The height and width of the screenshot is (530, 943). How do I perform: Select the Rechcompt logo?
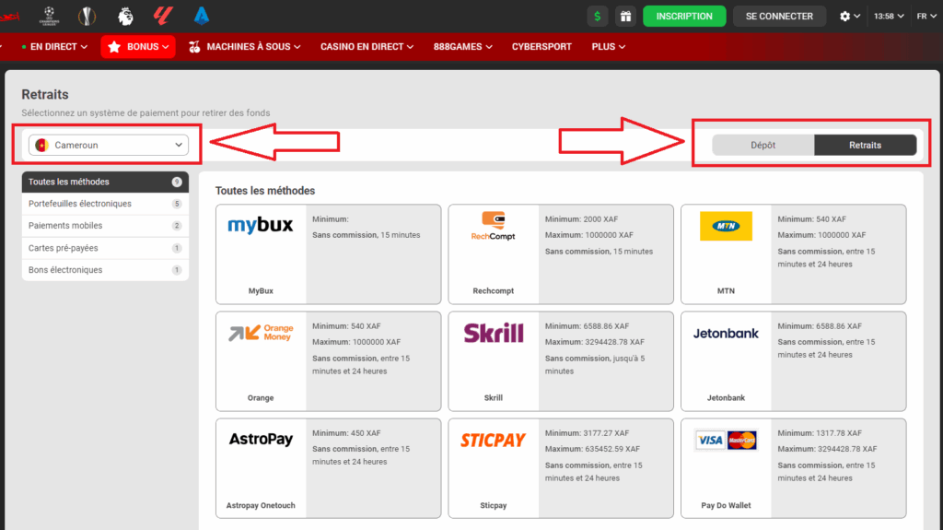click(x=494, y=226)
